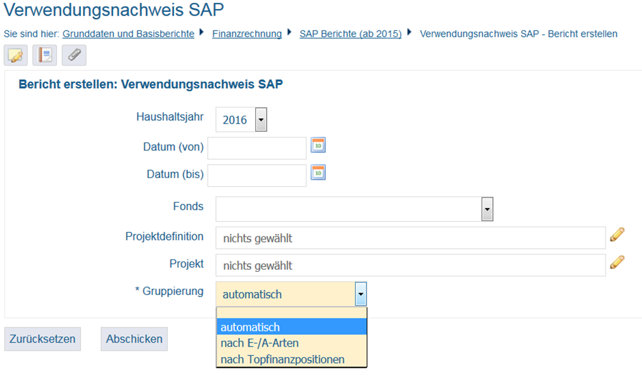The image size is (642, 378).
Task: Edit Projektdefinition selection with pencil icon
Action: click(617, 235)
